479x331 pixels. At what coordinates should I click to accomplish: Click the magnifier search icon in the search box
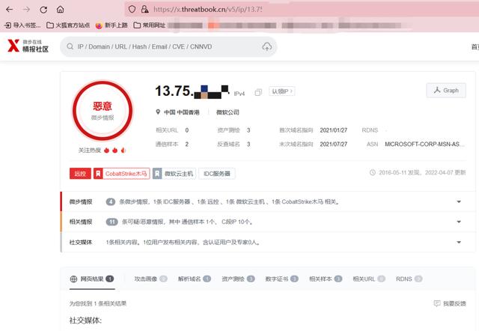click(70, 46)
